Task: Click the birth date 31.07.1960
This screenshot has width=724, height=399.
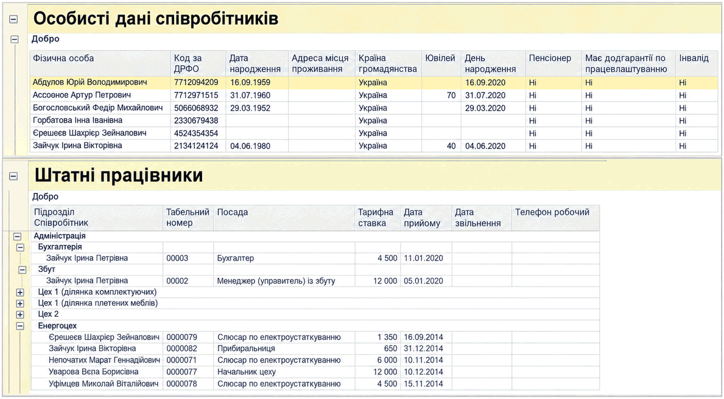Action: pyautogui.click(x=250, y=95)
